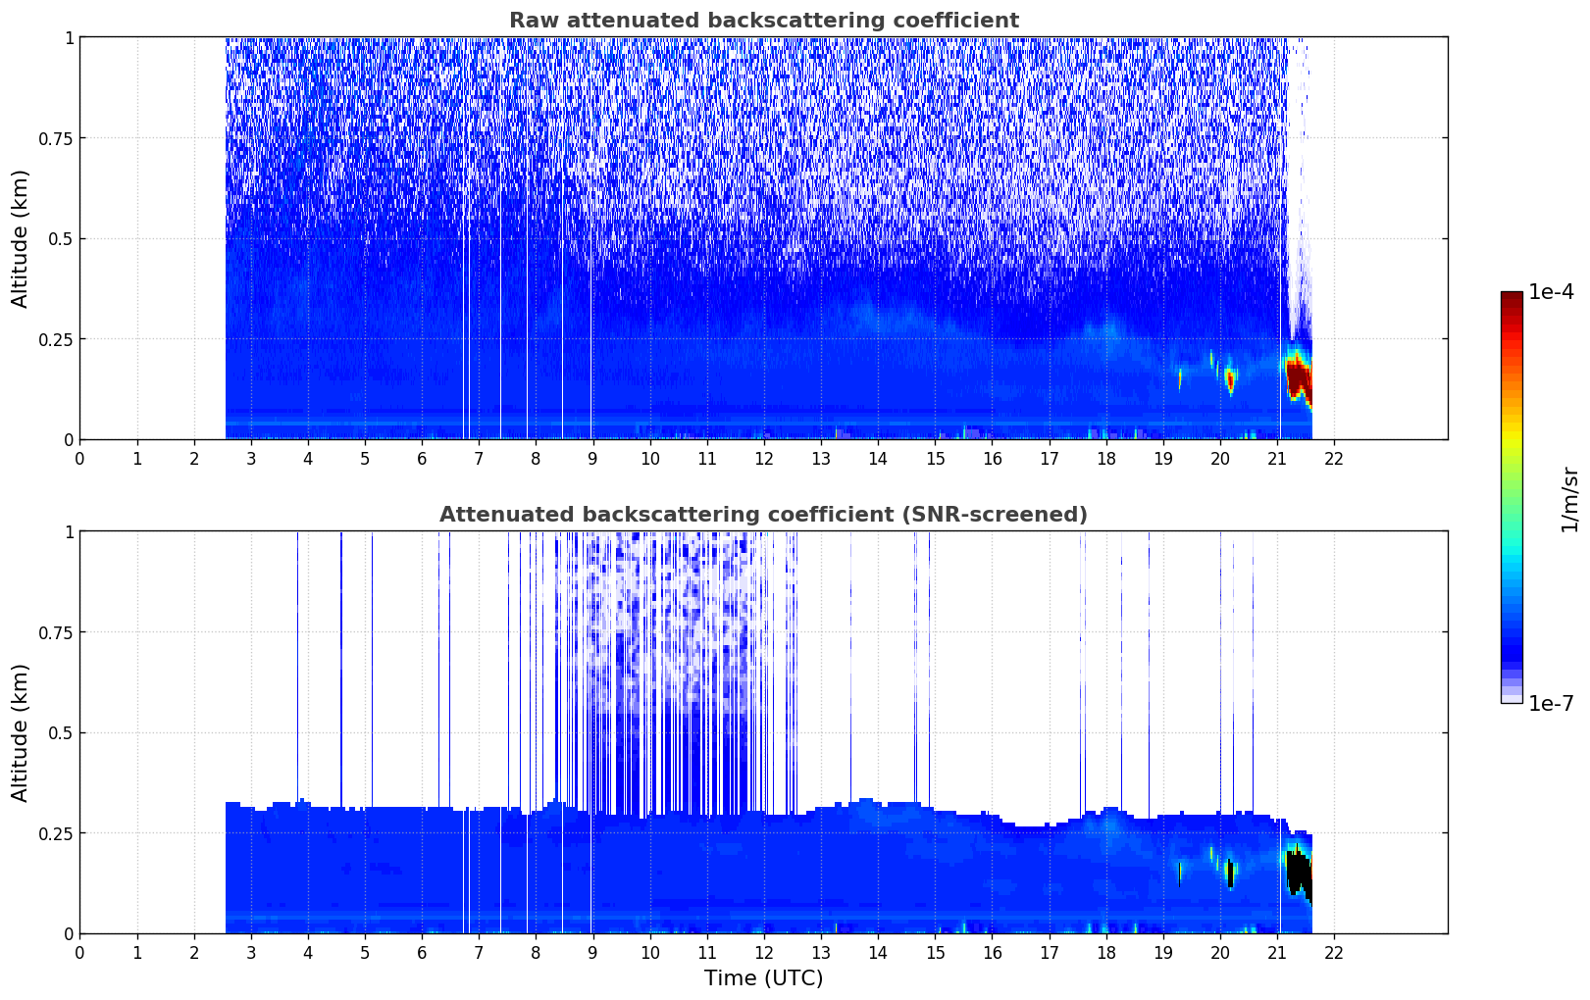Click x-axis tick '0' under SNR-screened plot
1590x1000 pixels.
pyautogui.click(x=80, y=952)
